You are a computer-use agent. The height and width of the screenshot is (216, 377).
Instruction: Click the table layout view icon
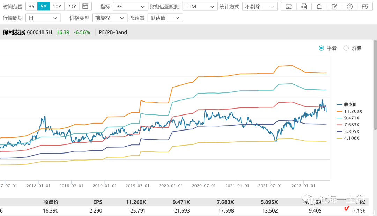click(289, 7)
